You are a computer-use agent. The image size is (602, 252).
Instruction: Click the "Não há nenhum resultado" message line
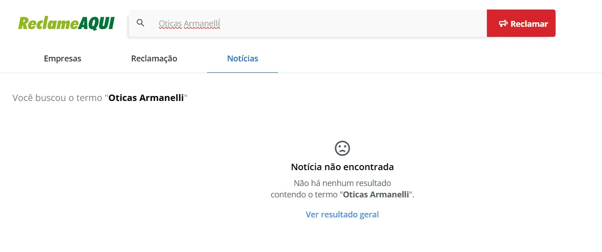pos(342,183)
